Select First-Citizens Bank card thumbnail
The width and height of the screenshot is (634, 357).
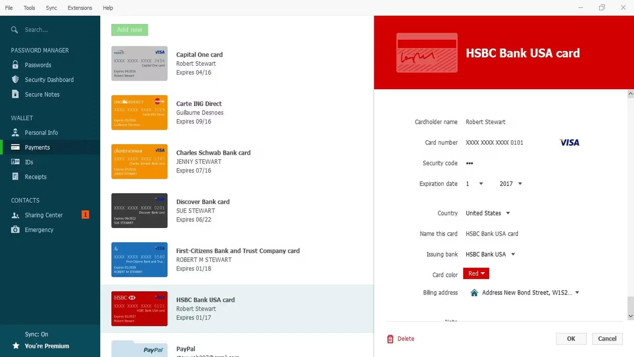click(139, 259)
